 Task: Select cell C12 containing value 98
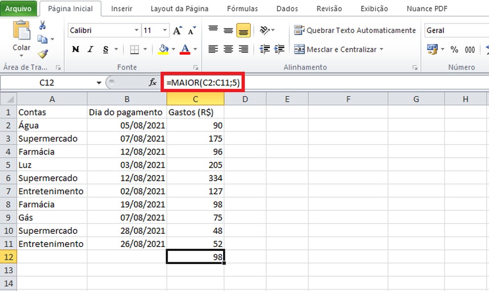(195, 257)
